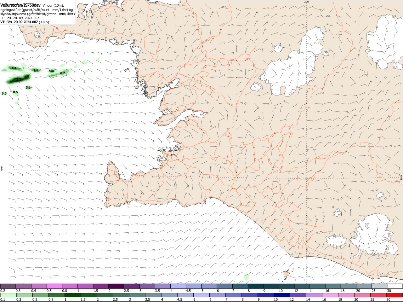Click the rigning/skúrir legend description

[37, 10]
